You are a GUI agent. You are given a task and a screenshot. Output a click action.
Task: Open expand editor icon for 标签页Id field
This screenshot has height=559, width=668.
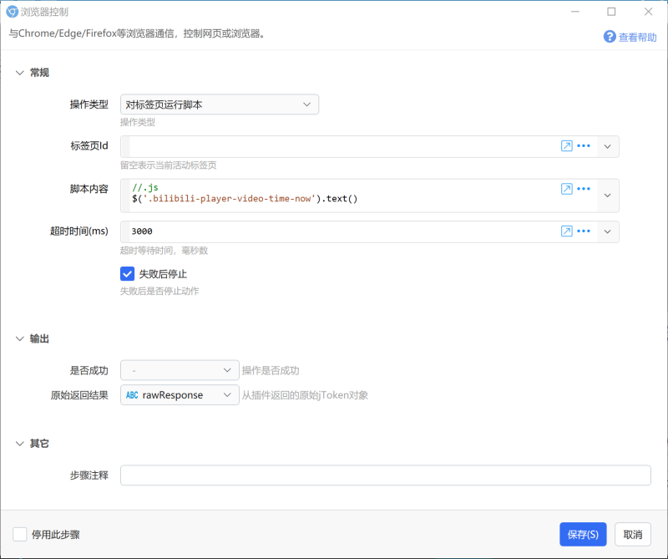[x=566, y=146]
